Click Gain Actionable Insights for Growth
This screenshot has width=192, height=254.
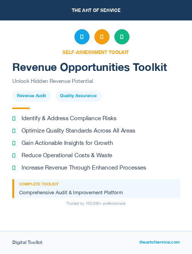pos(67,143)
